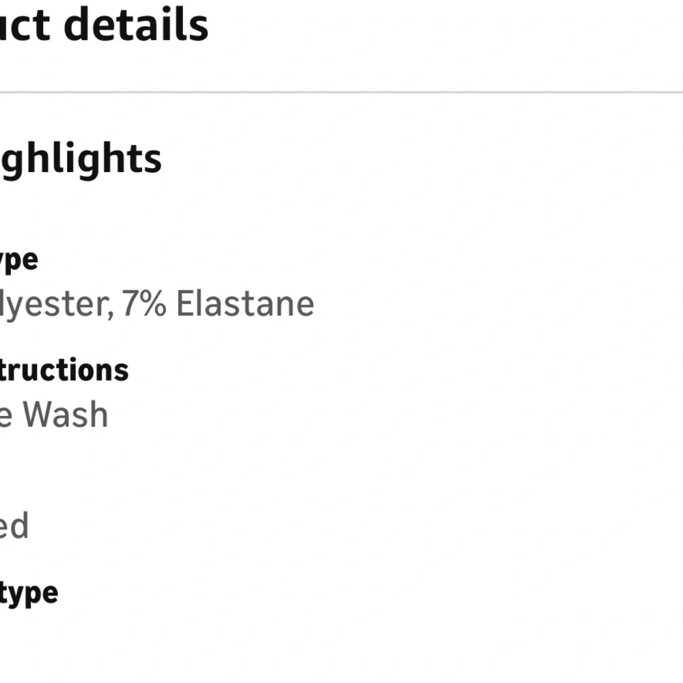
Task: Click the letter "d" in grey "ed" text
Action: point(20,526)
